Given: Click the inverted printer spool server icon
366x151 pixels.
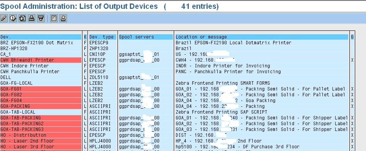Looking at the screenshot, I should (x=41, y=18).
